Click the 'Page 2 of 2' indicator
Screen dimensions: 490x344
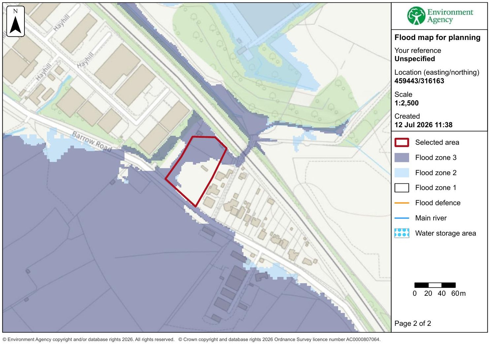(413, 324)
